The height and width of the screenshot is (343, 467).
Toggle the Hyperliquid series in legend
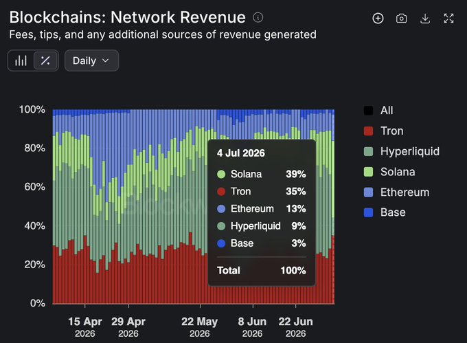(402, 151)
